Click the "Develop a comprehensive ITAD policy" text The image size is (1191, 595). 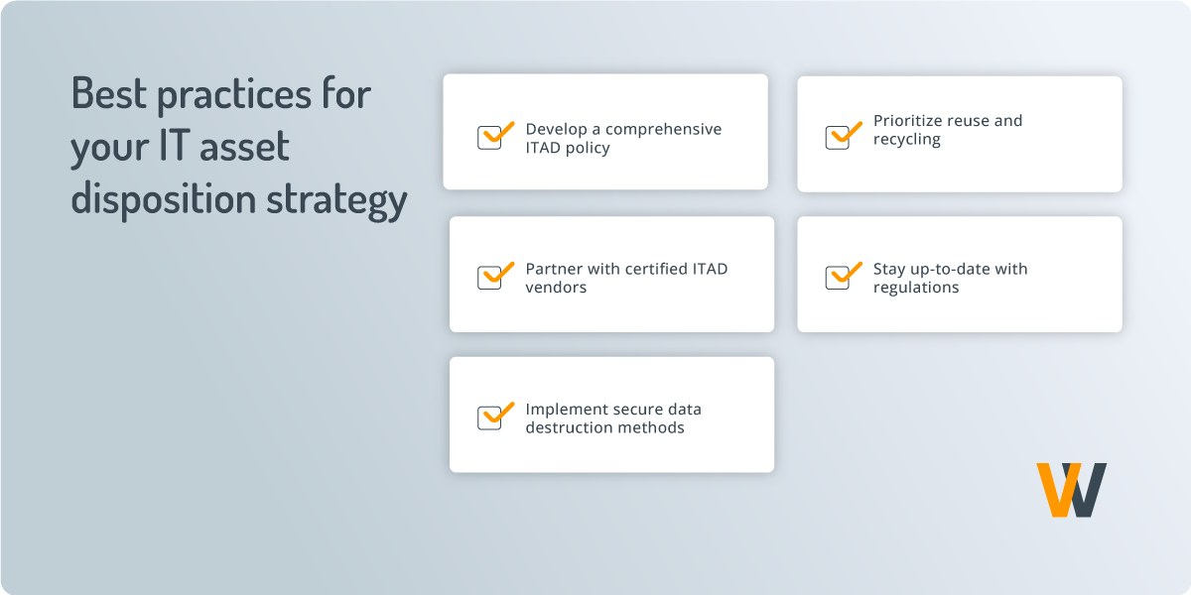click(x=623, y=139)
